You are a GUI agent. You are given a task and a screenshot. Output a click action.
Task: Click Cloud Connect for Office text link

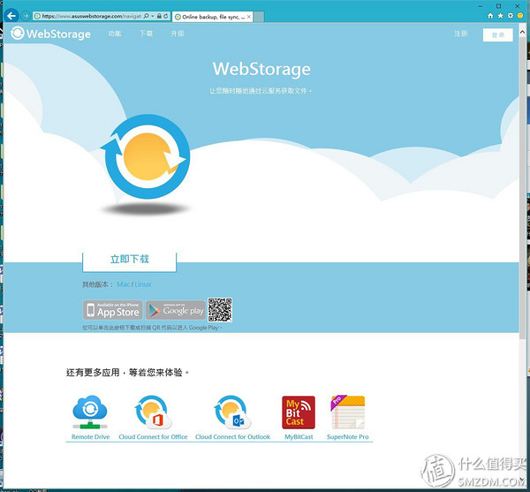(x=153, y=437)
